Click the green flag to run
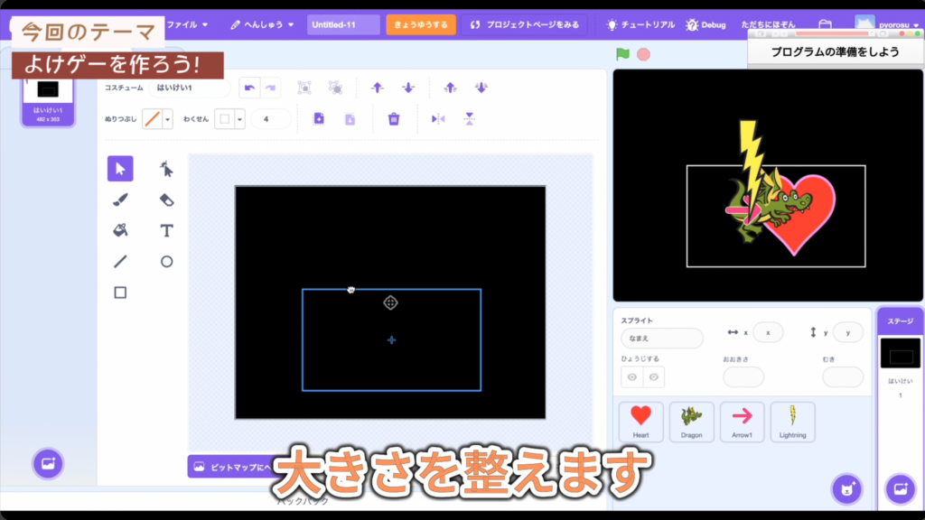925x520 pixels. pos(622,54)
